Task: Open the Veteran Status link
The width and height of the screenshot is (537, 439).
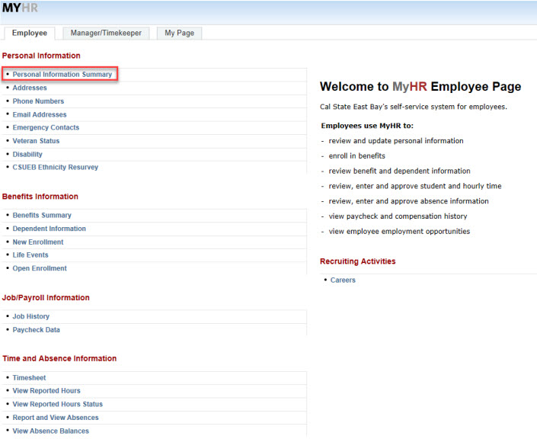Action: 36,141
